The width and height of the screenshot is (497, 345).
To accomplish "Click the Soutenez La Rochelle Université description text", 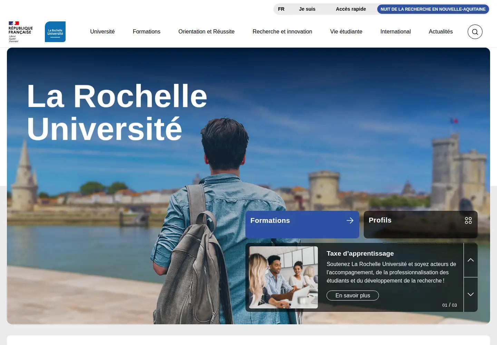I will click(x=391, y=273).
